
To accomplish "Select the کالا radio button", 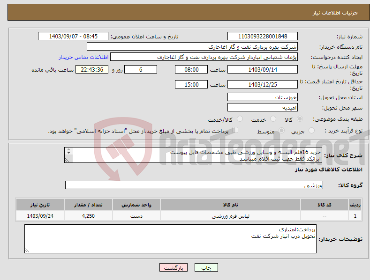I will coord(300,119).
